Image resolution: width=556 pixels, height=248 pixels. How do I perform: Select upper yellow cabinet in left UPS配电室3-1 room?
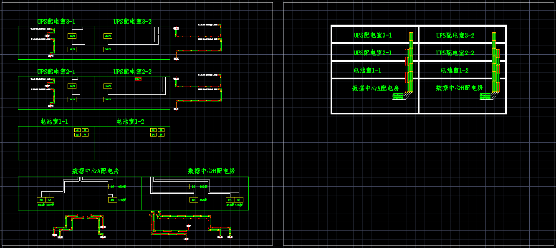pos(72,36)
